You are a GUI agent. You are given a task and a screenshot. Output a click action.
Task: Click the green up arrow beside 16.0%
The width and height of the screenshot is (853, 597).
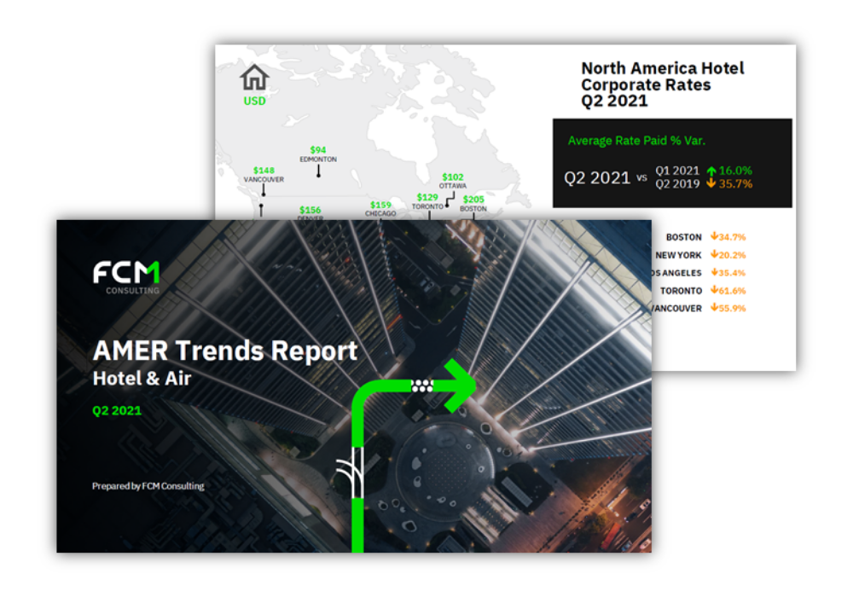711,171
